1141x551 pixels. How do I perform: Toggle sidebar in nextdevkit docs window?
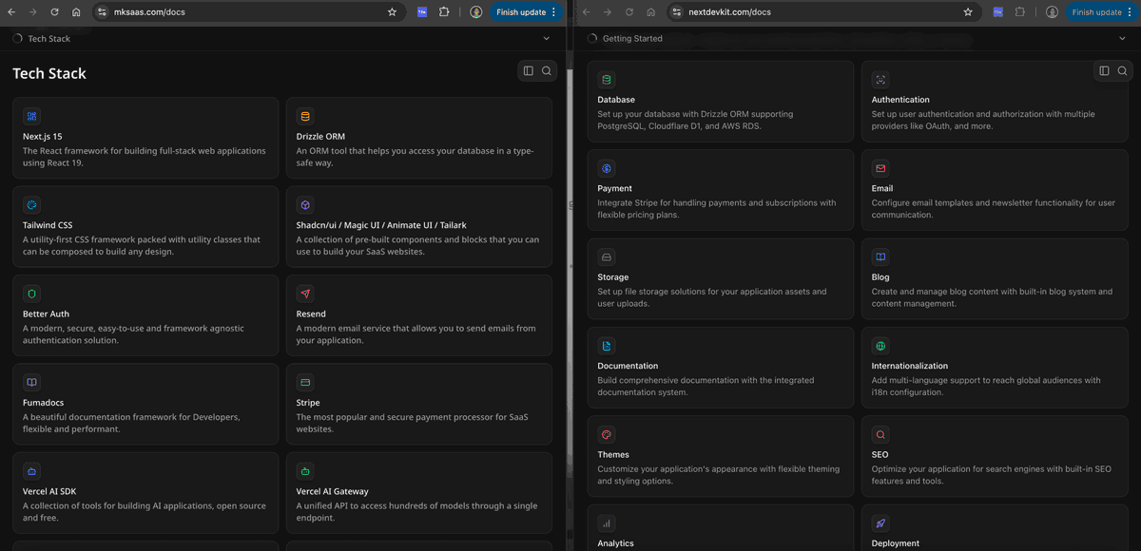(x=1104, y=70)
